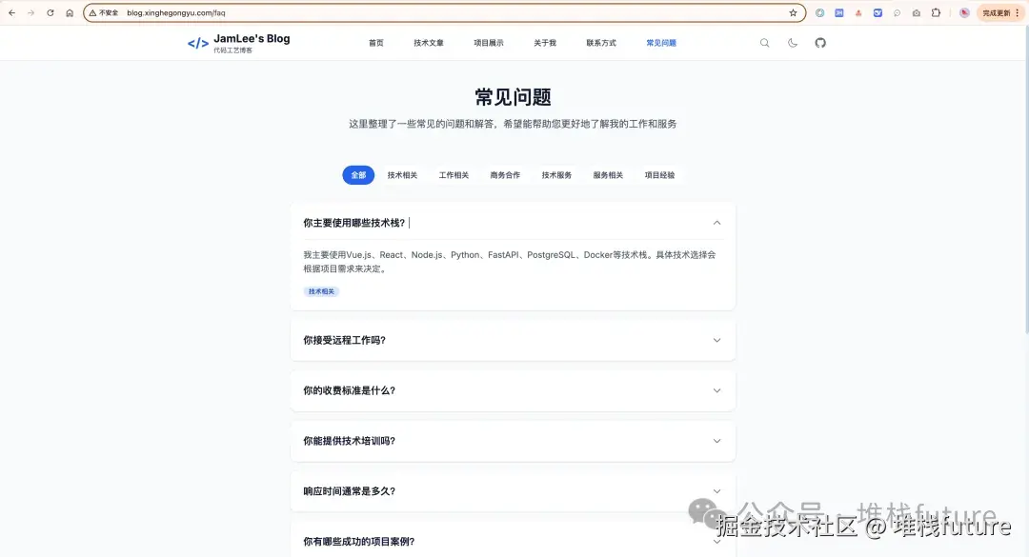Select the 商务合作 filter pill
This screenshot has height=557, width=1029.
click(504, 175)
